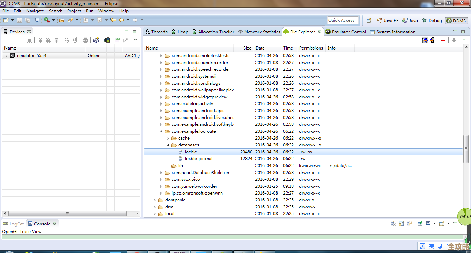This screenshot has width=471, height=253.
Task: Click Push file onto device icon
Action: tap(432, 40)
